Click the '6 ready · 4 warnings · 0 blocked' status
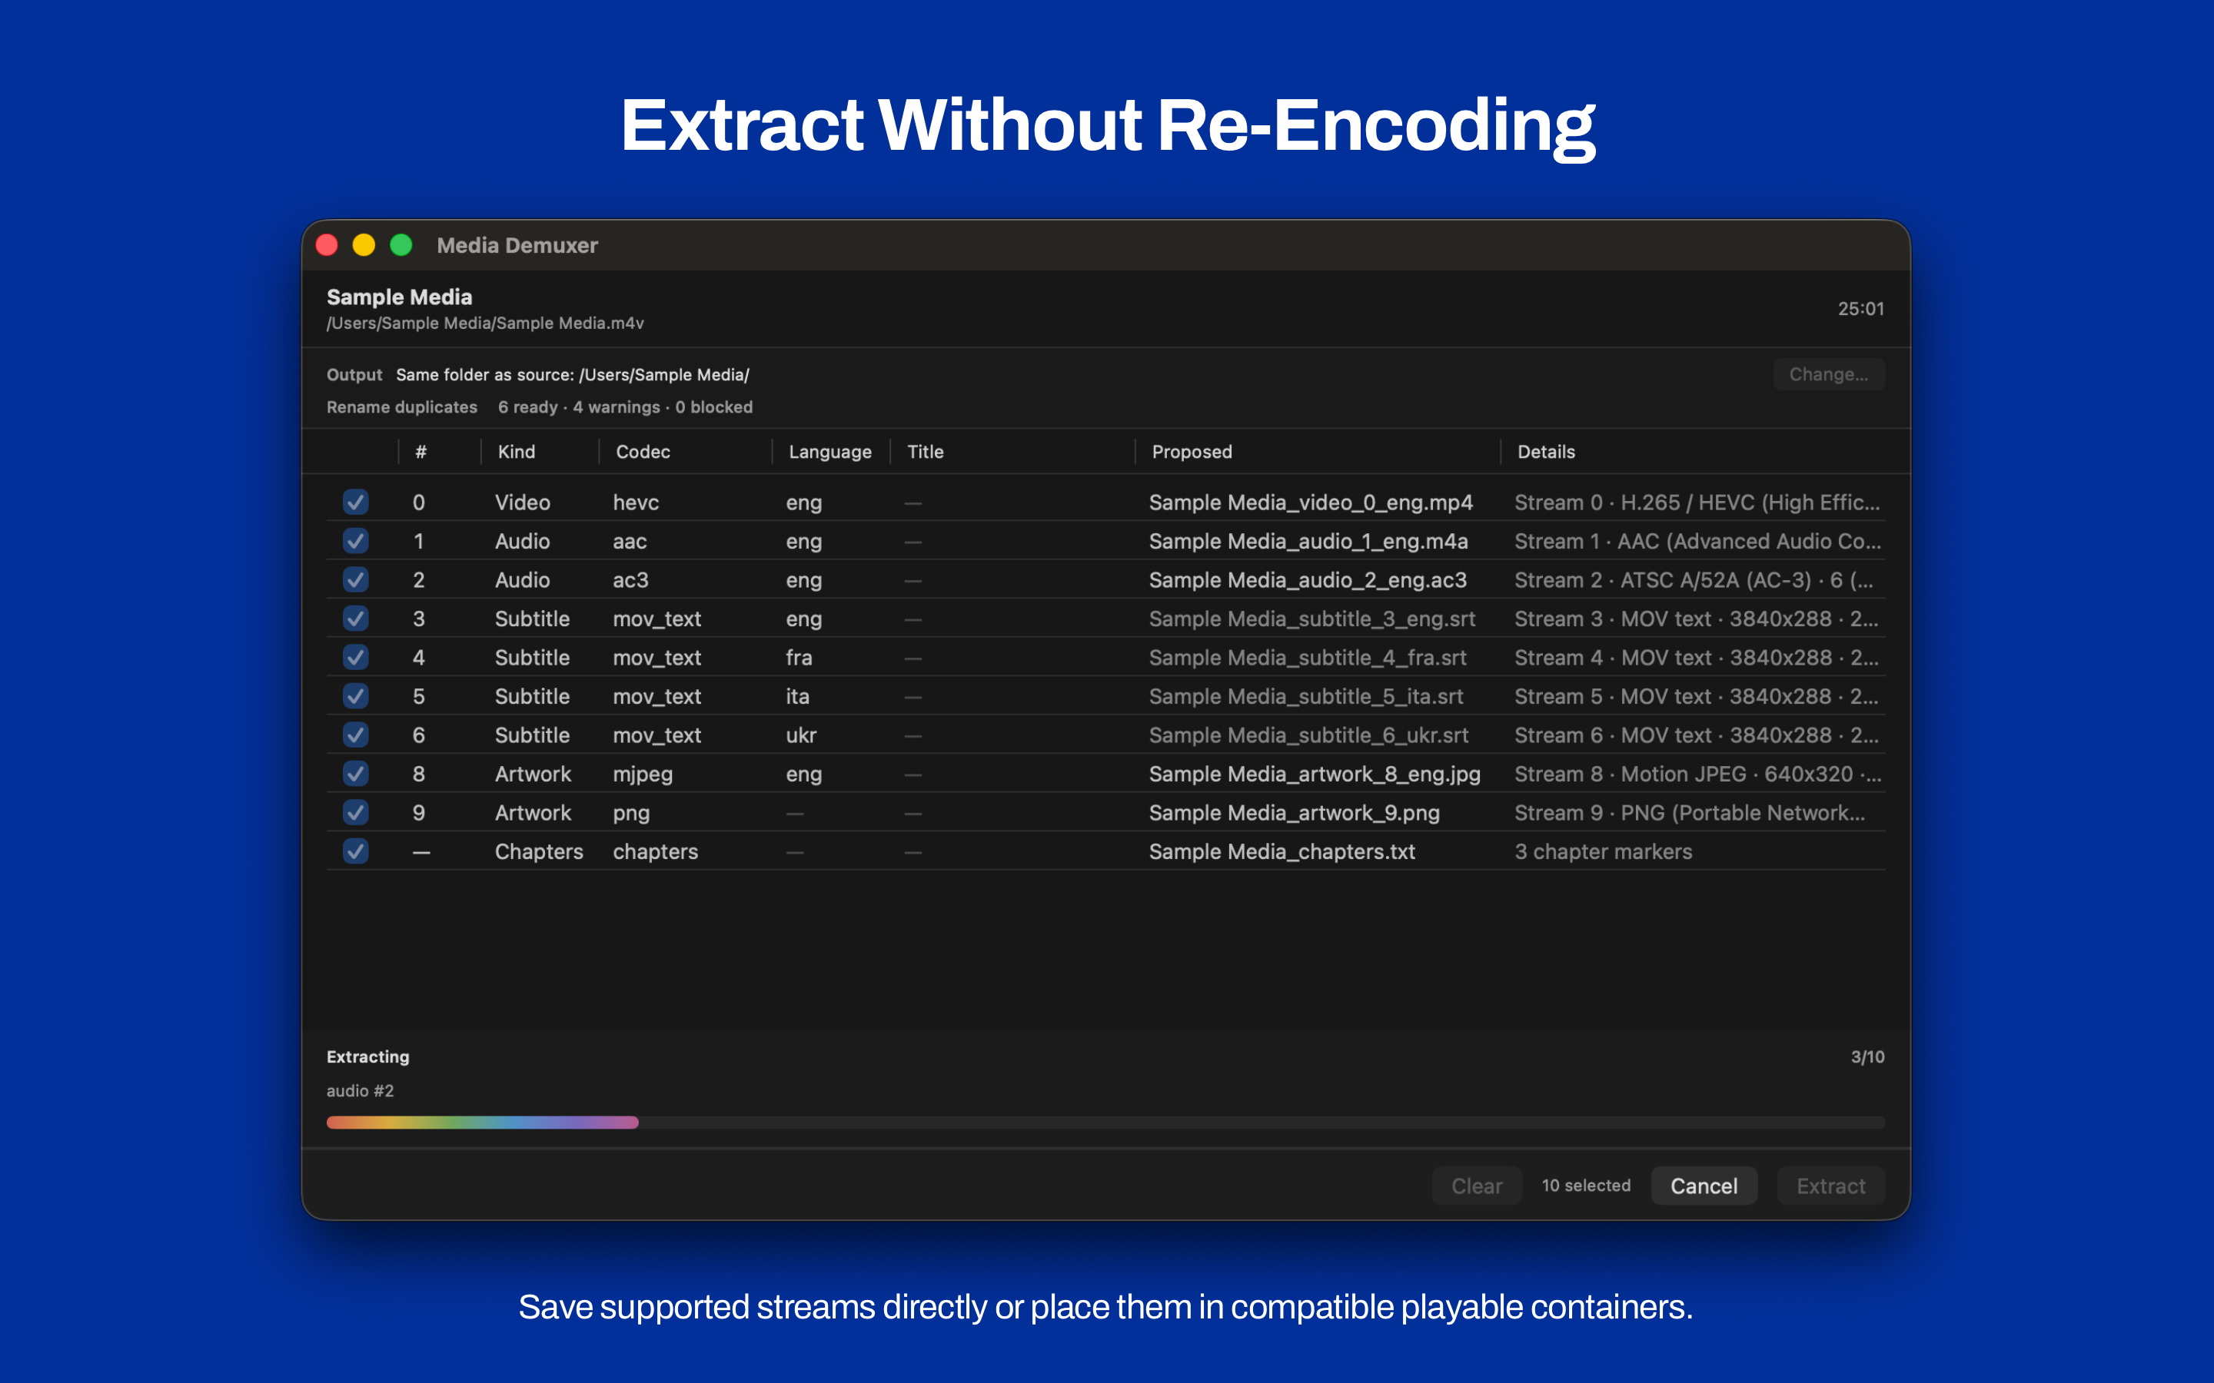This screenshot has height=1383, width=2214. 625,407
